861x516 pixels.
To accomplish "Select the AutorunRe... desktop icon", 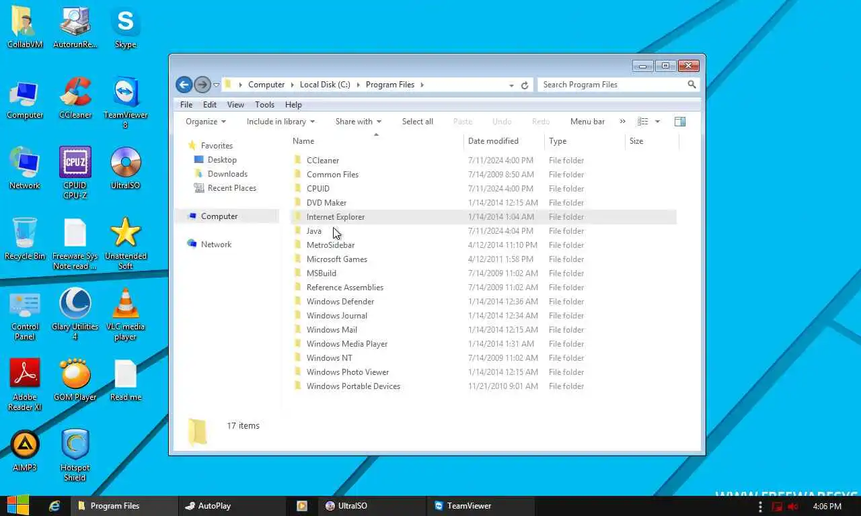I will click(x=75, y=28).
